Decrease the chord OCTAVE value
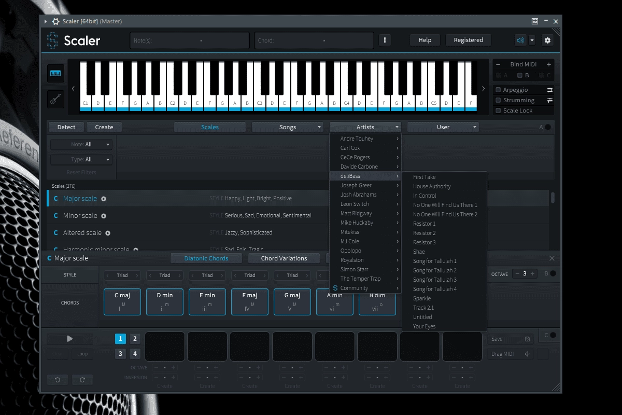 click(517, 273)
